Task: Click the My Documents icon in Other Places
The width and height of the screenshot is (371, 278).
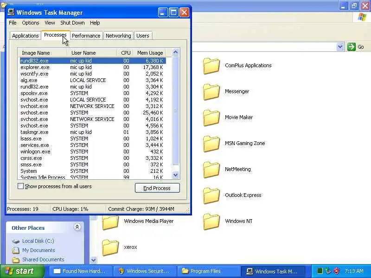Action: pos(16,250)
